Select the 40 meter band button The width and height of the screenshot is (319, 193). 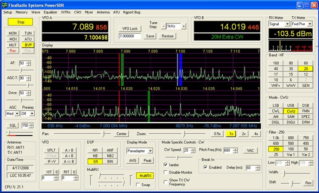click(276, 68)
